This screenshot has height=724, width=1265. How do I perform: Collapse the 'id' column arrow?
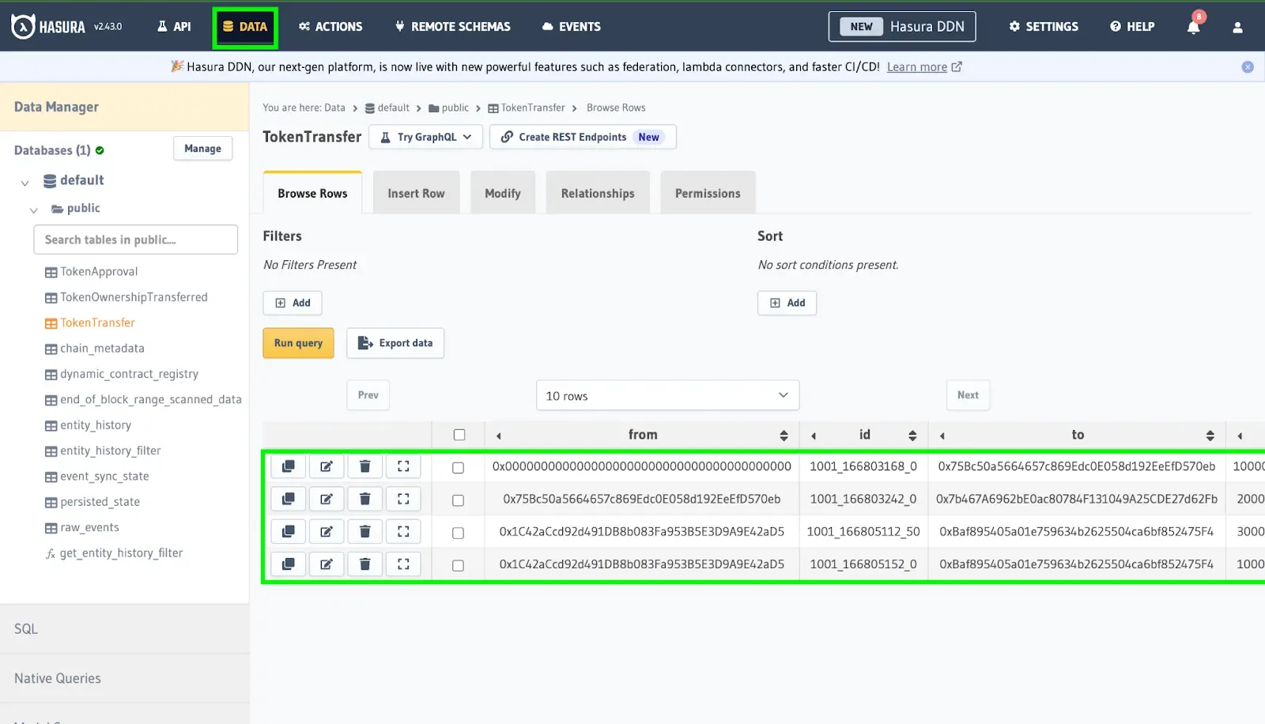pos(814,436)
